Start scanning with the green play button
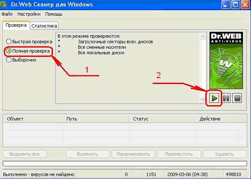Screen dimensions: 251x179 click(x=214, y=98)
